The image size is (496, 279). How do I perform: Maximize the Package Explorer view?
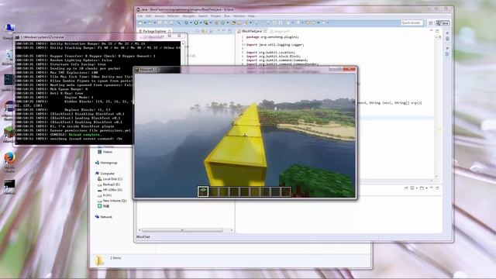point(229,31)
